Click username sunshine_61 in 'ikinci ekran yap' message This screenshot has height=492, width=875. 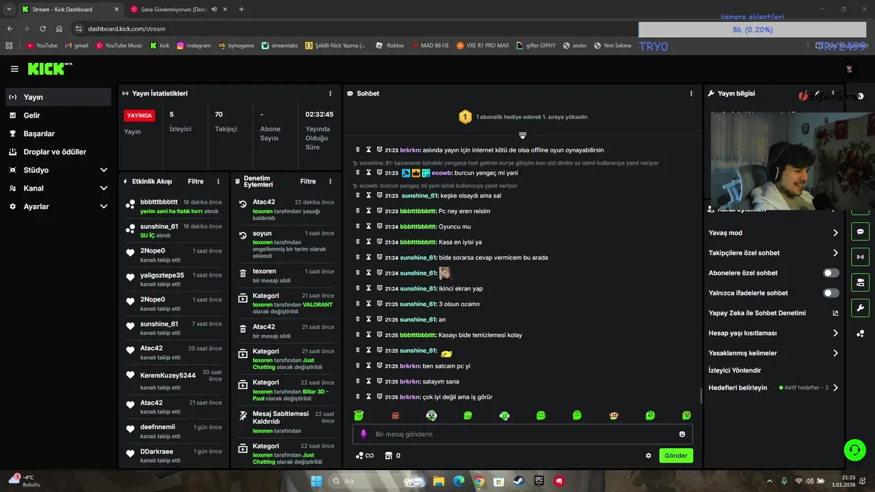[x=418, y=288]
